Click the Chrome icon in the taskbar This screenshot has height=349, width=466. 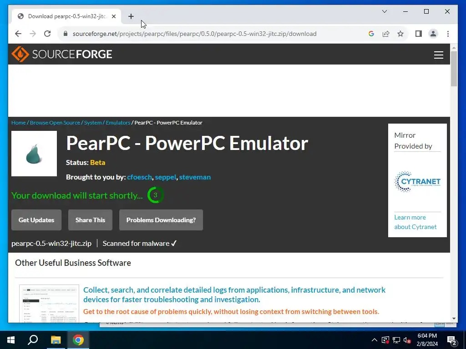pos(78,340)
